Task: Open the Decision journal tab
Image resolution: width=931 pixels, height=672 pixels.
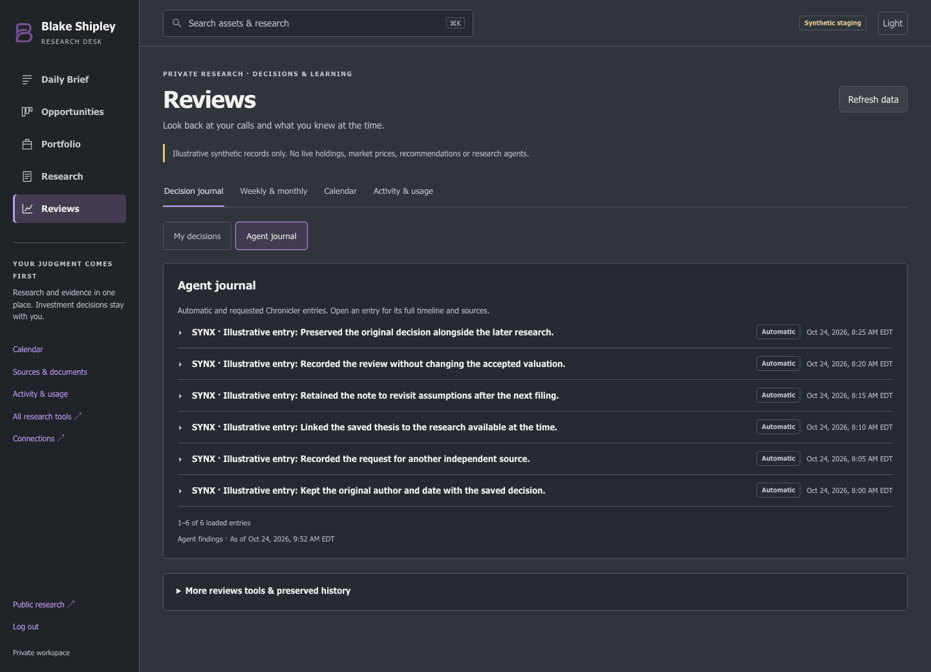Action: pyautogui.click(x=194, y=191)
